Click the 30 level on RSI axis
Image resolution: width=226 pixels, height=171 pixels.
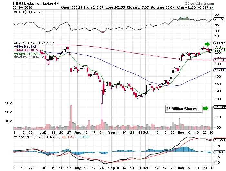(217, 31)
